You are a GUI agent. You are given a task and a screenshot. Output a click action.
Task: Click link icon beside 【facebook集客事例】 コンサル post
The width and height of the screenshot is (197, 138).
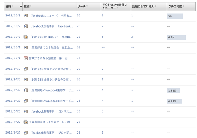point(26,111)
